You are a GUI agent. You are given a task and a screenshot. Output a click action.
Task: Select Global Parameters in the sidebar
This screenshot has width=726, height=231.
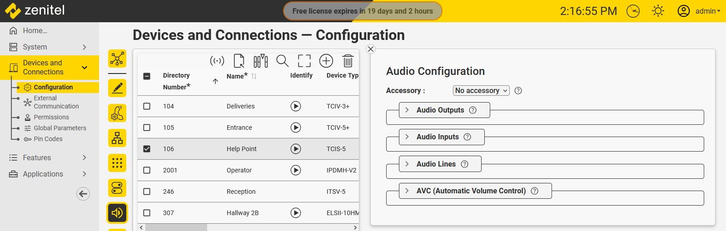[x=60, y=128]
